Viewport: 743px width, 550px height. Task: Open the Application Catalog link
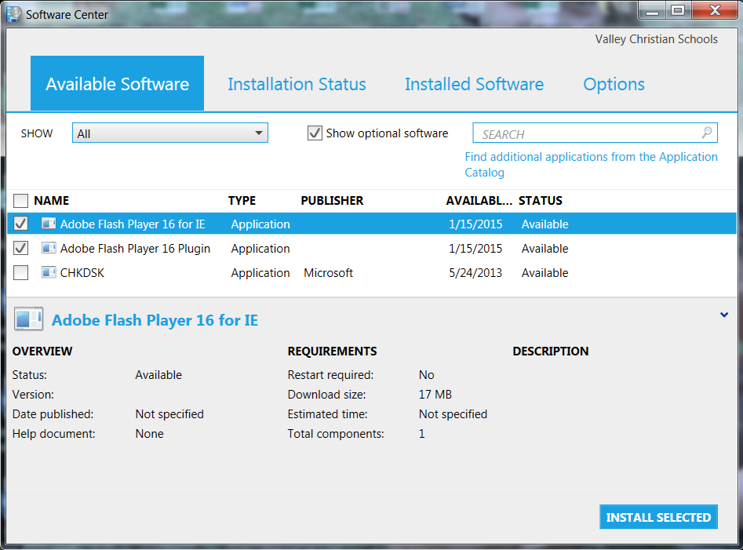(x=591, y=164)
